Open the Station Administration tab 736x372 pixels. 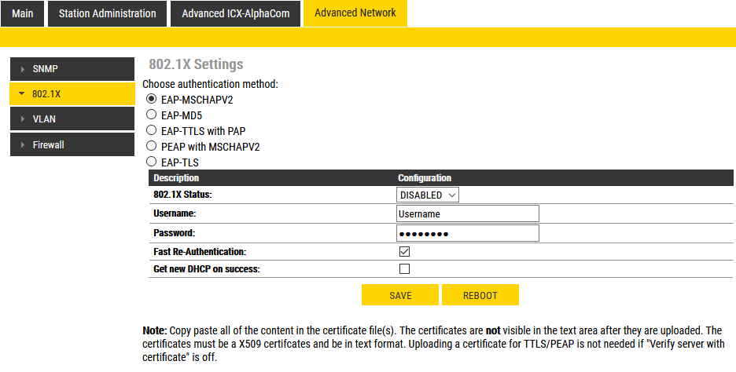pyautogui.click(x=108, y=13)
